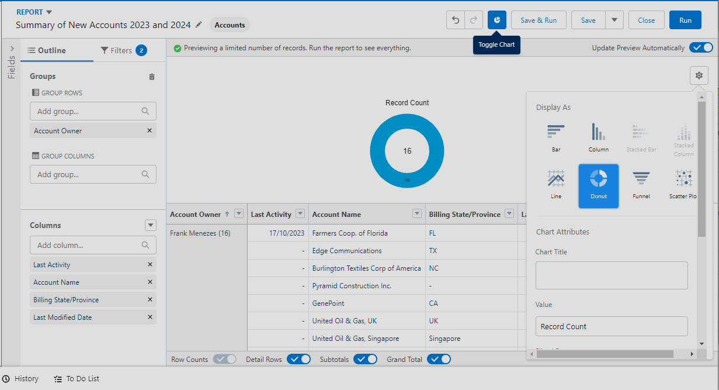This screenshot has width=719, height=390.
Task: Remove the Last Activity column
Action: 150,265
